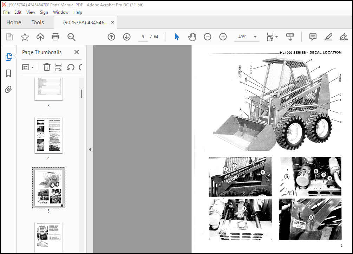
Task: Close the Parts Manual document tab
Action: click(112, 22)
